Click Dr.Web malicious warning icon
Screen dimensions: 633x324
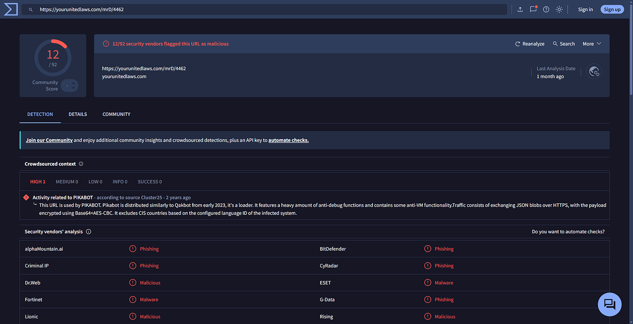pyautogui.click(x=133, y=283)
